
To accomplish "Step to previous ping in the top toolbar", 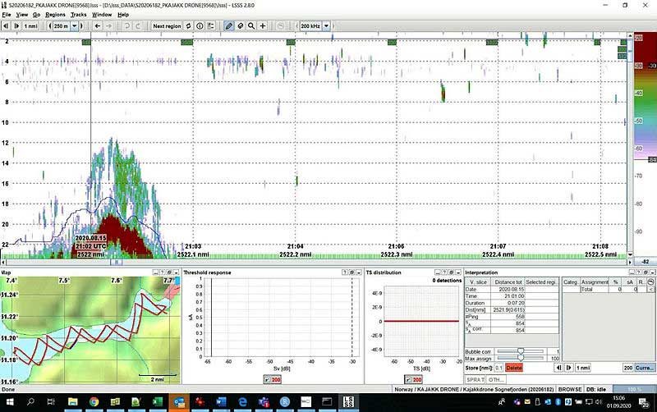I will (7, 26).
